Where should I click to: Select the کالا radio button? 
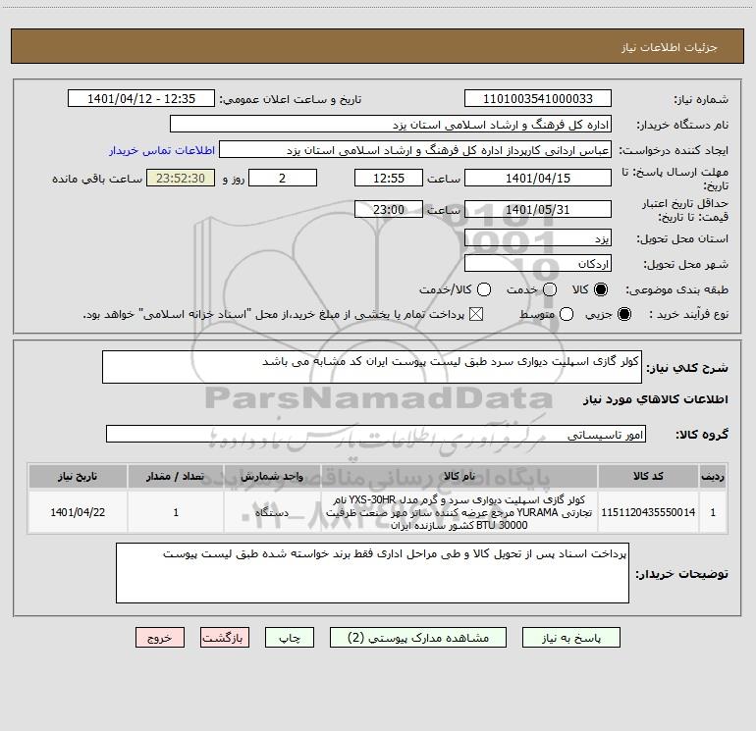(601, 289)
